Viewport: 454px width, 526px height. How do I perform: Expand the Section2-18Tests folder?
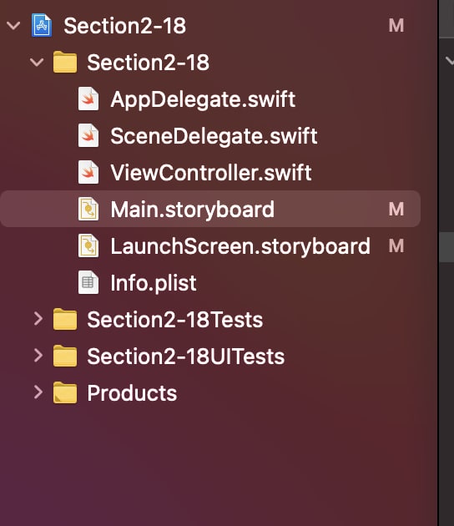38,319
